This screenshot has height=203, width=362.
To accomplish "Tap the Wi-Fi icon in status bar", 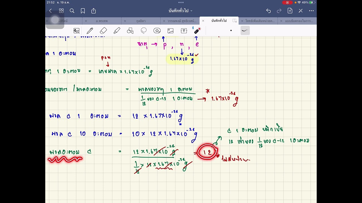I will 299,3.
